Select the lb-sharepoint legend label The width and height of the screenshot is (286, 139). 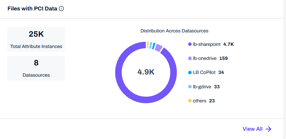[207, 44]
